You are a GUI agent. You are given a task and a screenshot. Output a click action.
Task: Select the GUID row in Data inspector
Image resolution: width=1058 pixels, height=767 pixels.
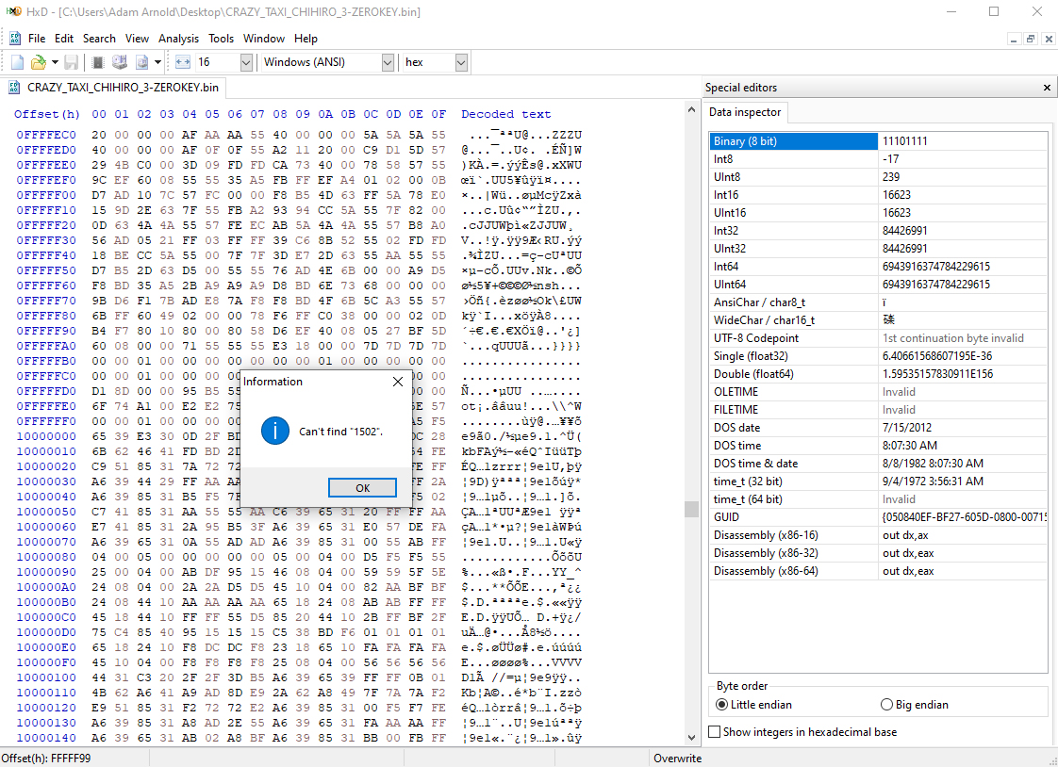click(879, 517)
